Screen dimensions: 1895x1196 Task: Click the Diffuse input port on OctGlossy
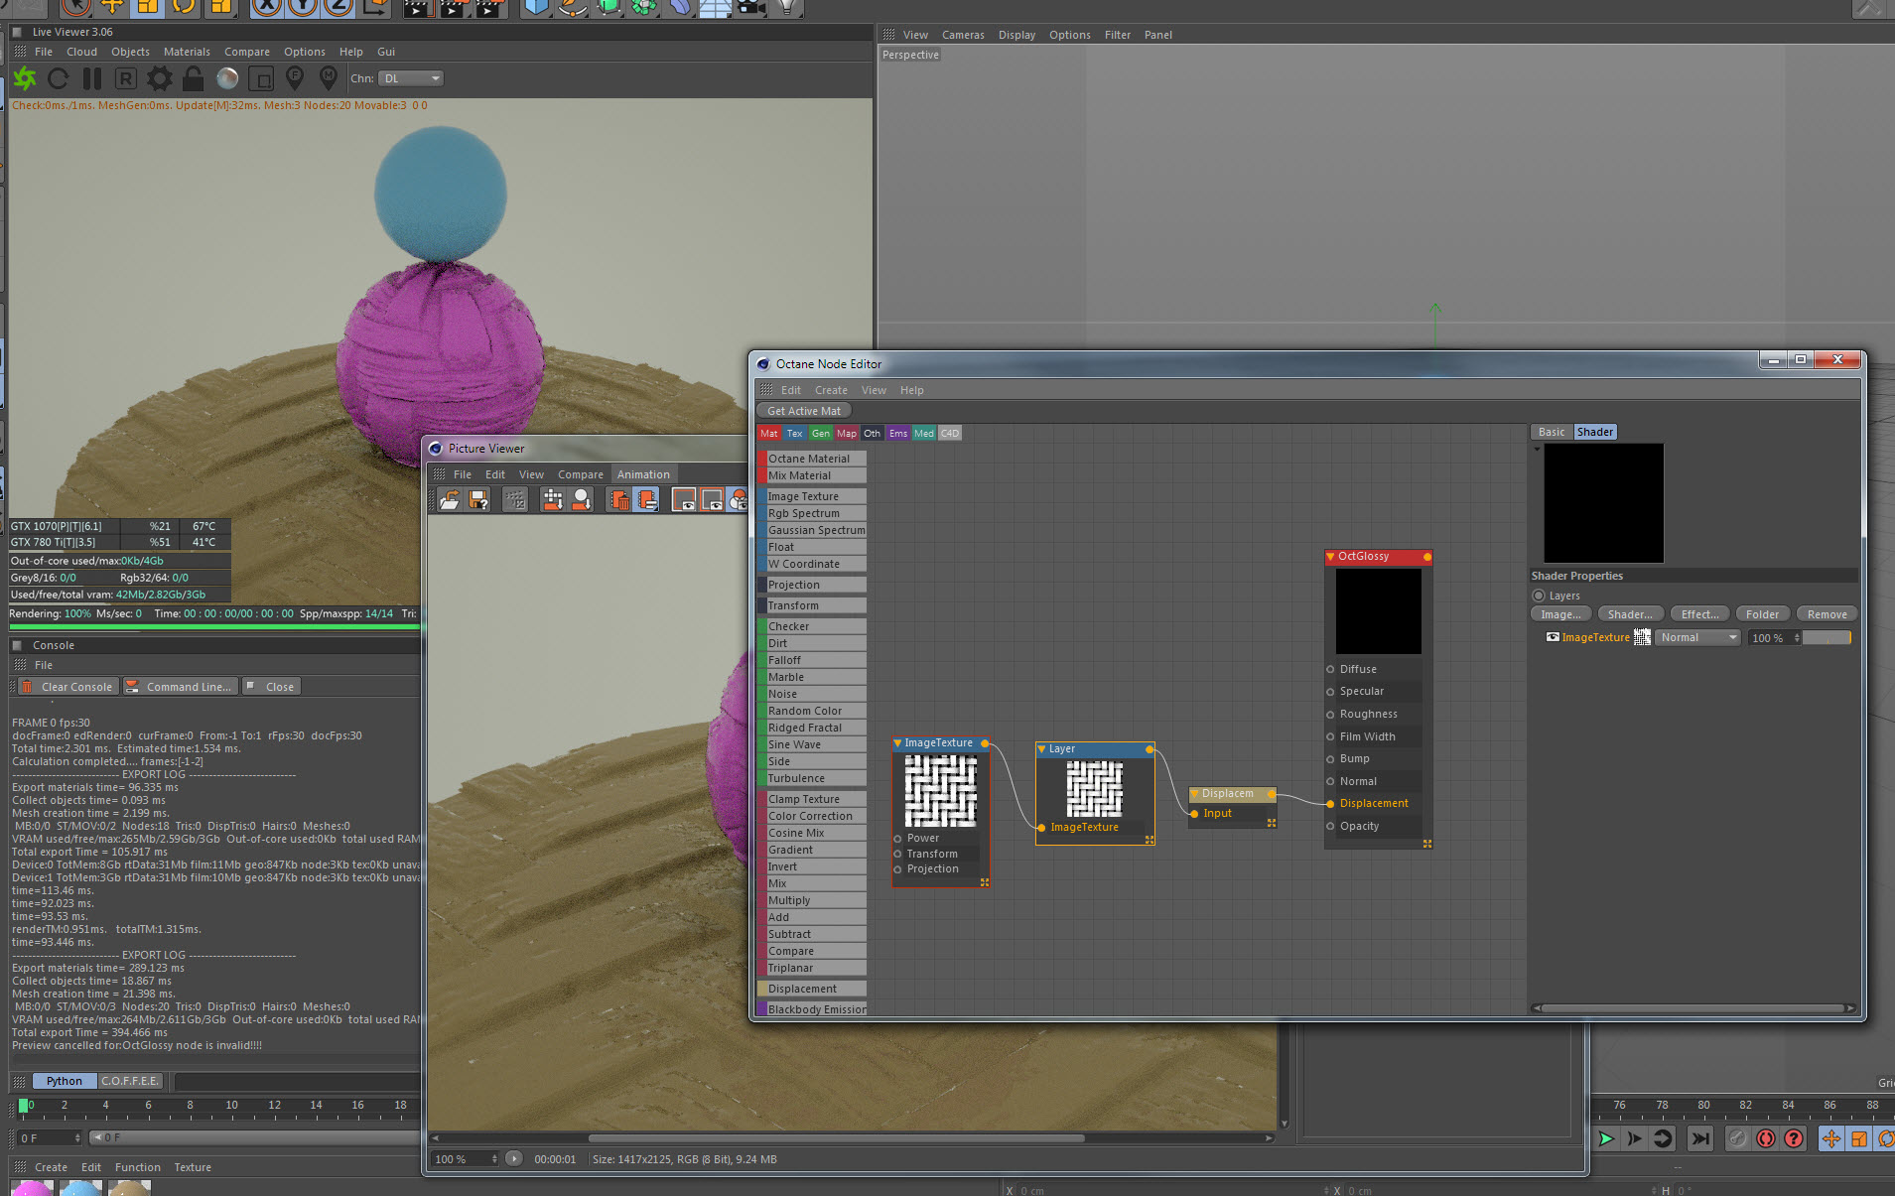click(1331, 670)
